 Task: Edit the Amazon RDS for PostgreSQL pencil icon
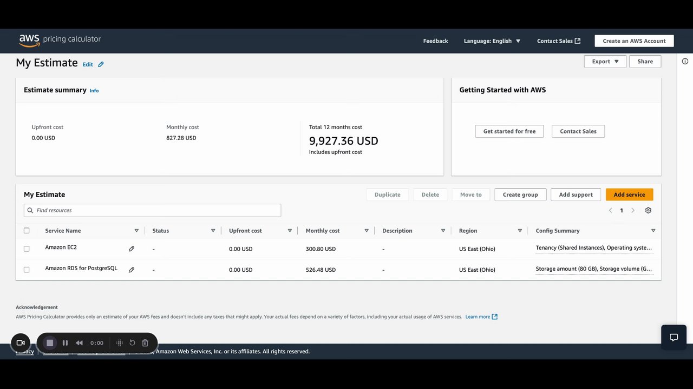click(x=131, y=270)
